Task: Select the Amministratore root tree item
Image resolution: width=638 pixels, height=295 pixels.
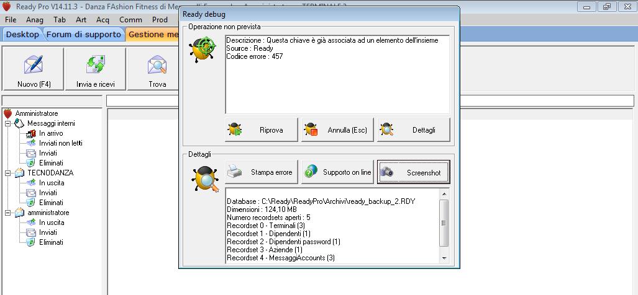Action: tap(37, 113)
